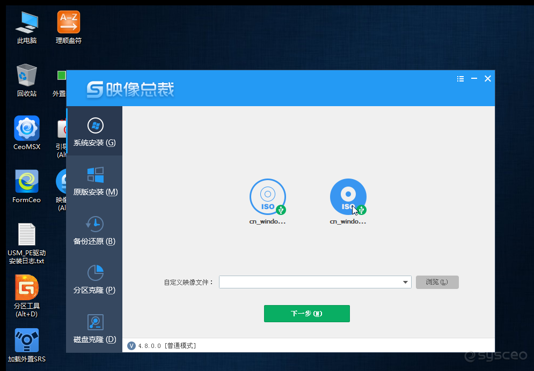Click the version V badge in the status bar
The height and width of the screenshot is (371, 534).
131,345
